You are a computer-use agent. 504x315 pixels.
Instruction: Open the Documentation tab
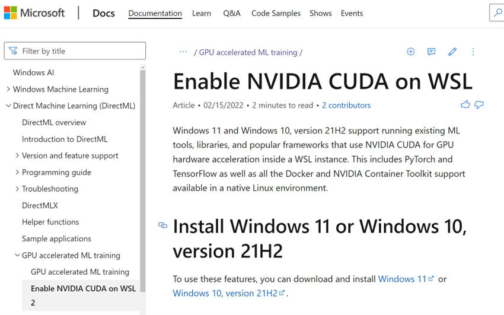155,13
